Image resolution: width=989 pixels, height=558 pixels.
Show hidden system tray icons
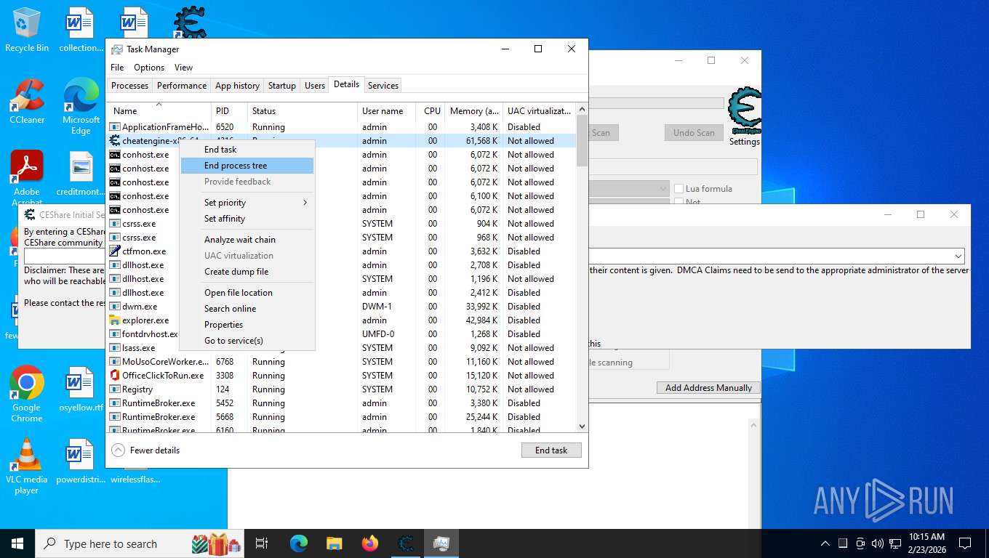[x=825, y=543]
